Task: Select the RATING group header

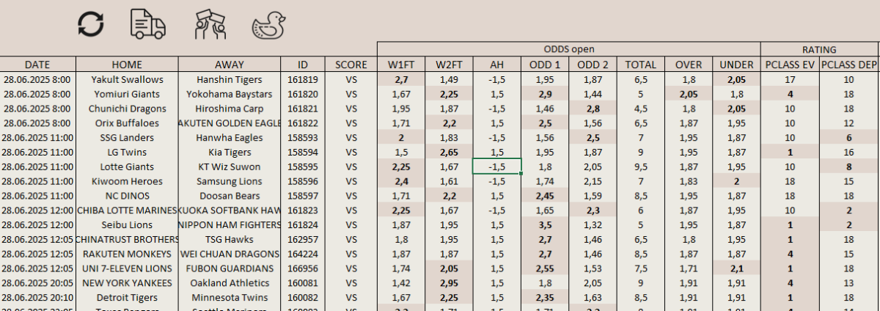Action: coord(819,49)
